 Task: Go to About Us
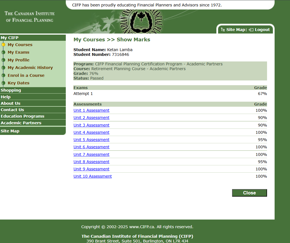[x=33, y=103]
